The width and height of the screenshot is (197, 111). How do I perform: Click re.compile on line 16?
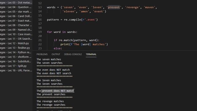pyautogui.click(x=72, y=20)
